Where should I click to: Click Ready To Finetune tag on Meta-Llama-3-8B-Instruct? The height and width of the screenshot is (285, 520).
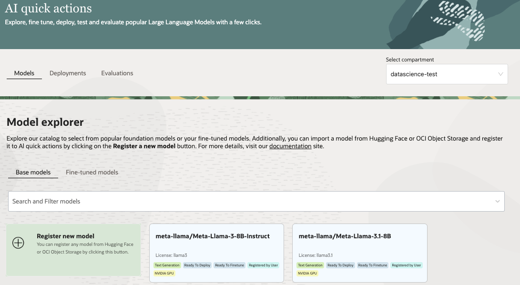point(229,265)
